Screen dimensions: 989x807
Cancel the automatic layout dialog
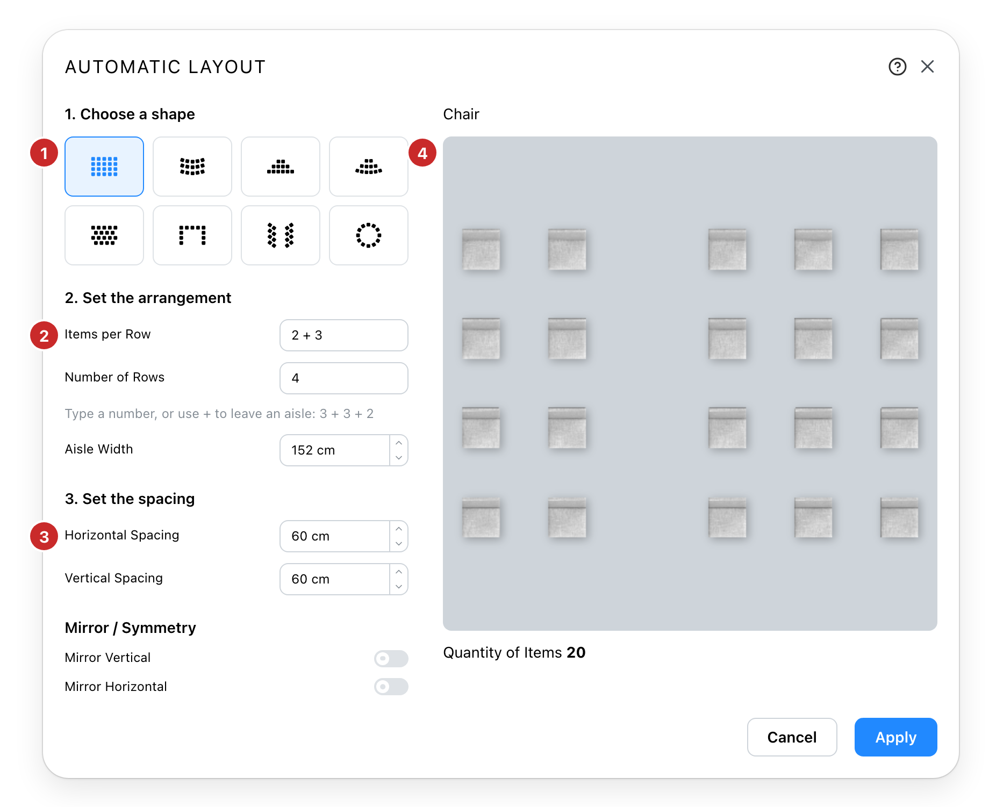792,737
